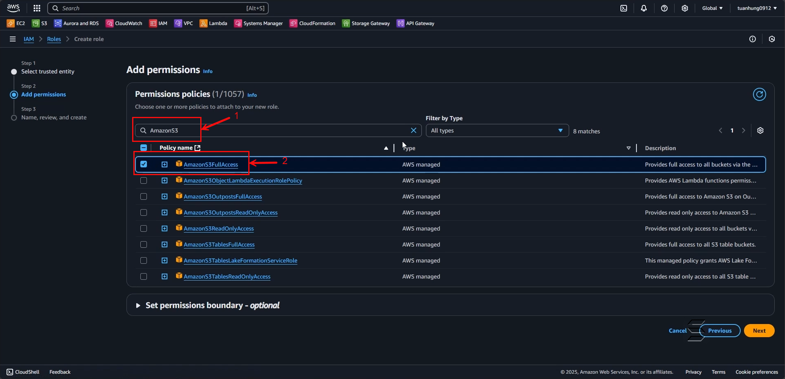Open the Storage Gateway shortcut
Viewport: 785px width, 379px height.
pyautogui.click(x=366, y=23)
